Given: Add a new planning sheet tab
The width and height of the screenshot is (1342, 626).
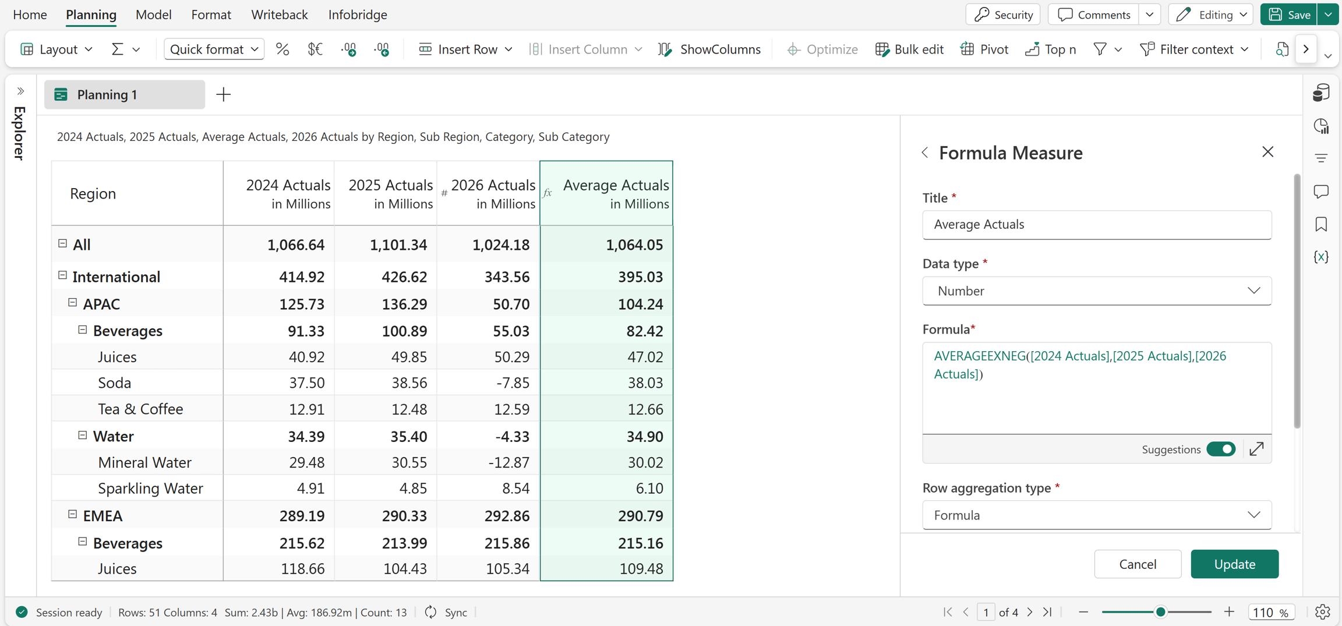Looking at the screenshot, I should pyautogui.click(x=224, y=94).
